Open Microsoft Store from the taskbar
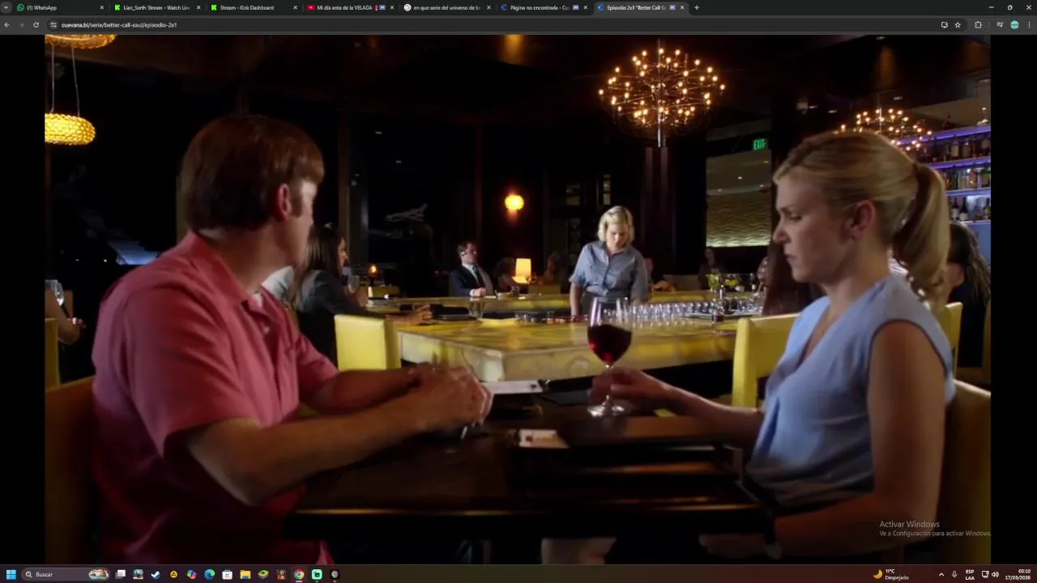The width and height of the screenshot is (1037, 583). pos(228,574)
